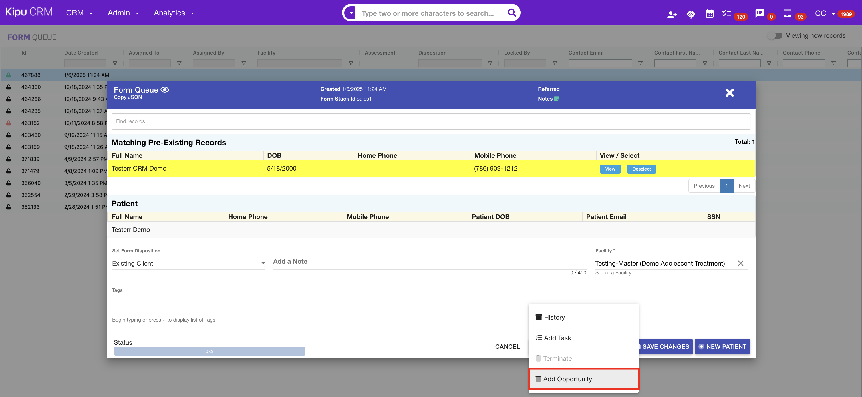Open the tasks checklist icon with 120 badge
The height and width of the screenshot is (397, 862).
(x=726, y=14)
